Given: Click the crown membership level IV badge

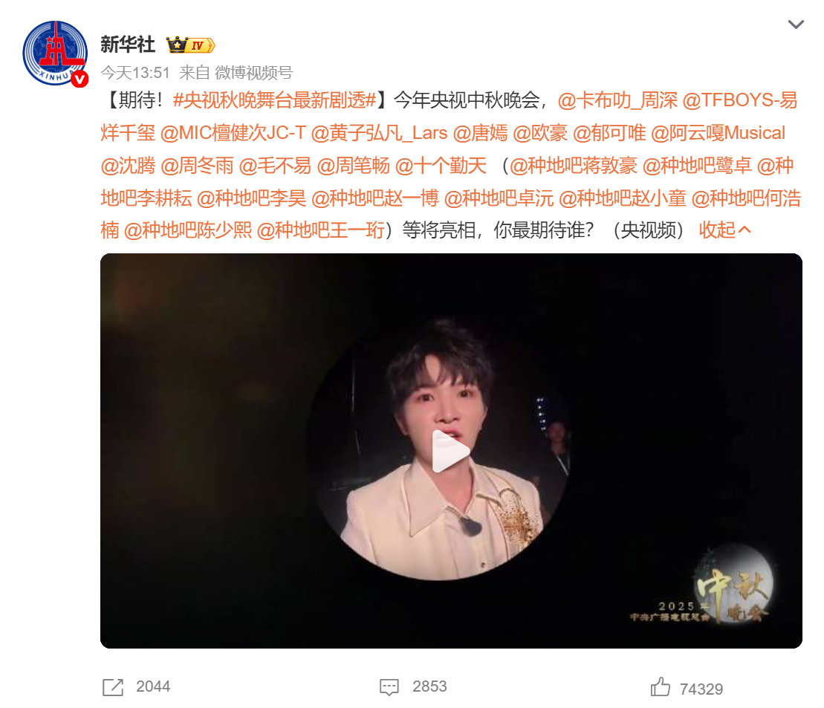Looking at the screenshot, I should 191,45.
